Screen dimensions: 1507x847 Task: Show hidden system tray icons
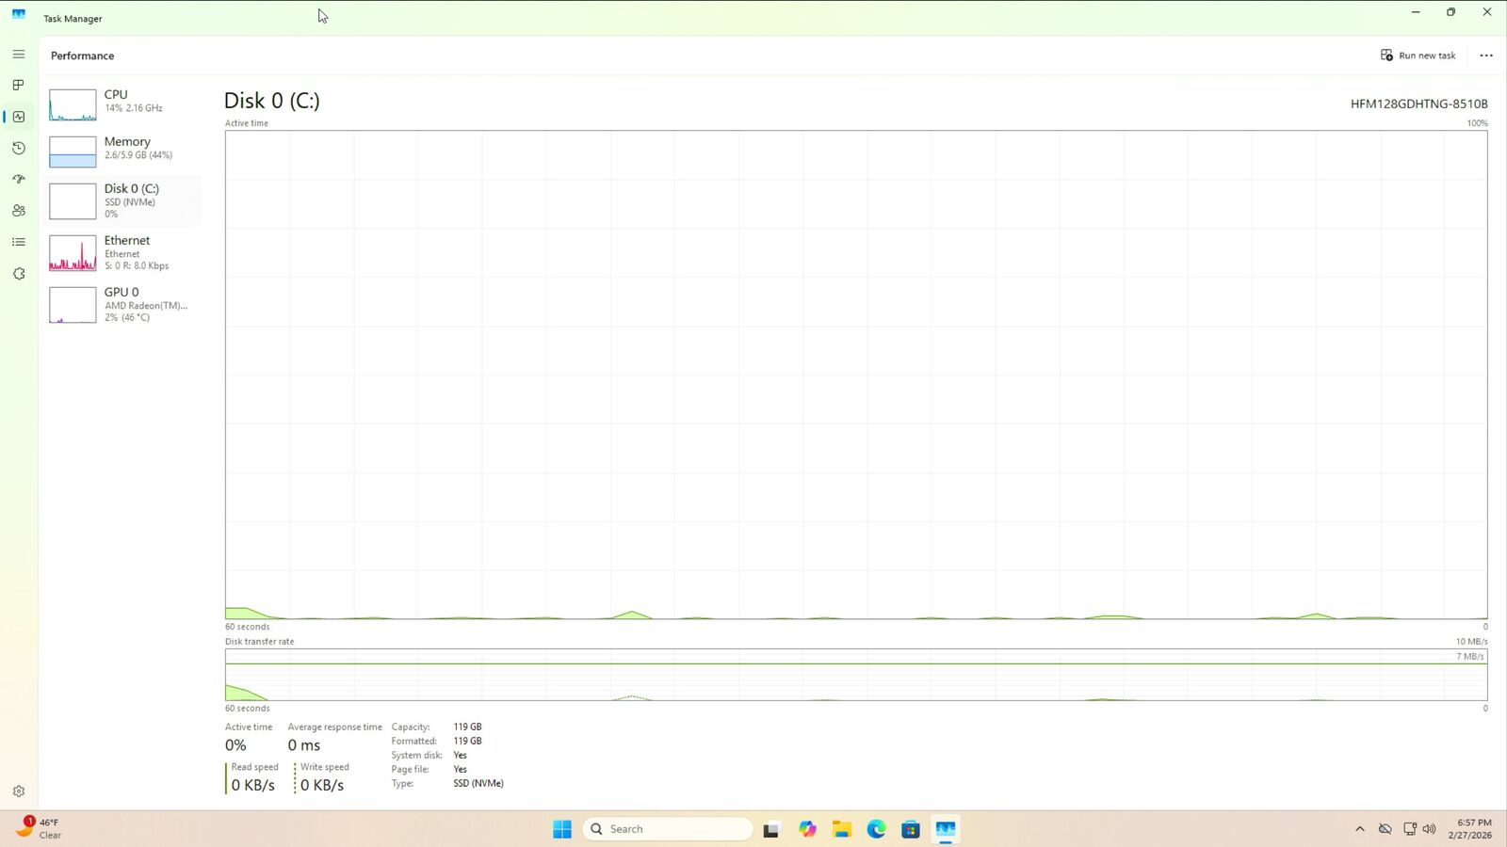click(1359, 829)
